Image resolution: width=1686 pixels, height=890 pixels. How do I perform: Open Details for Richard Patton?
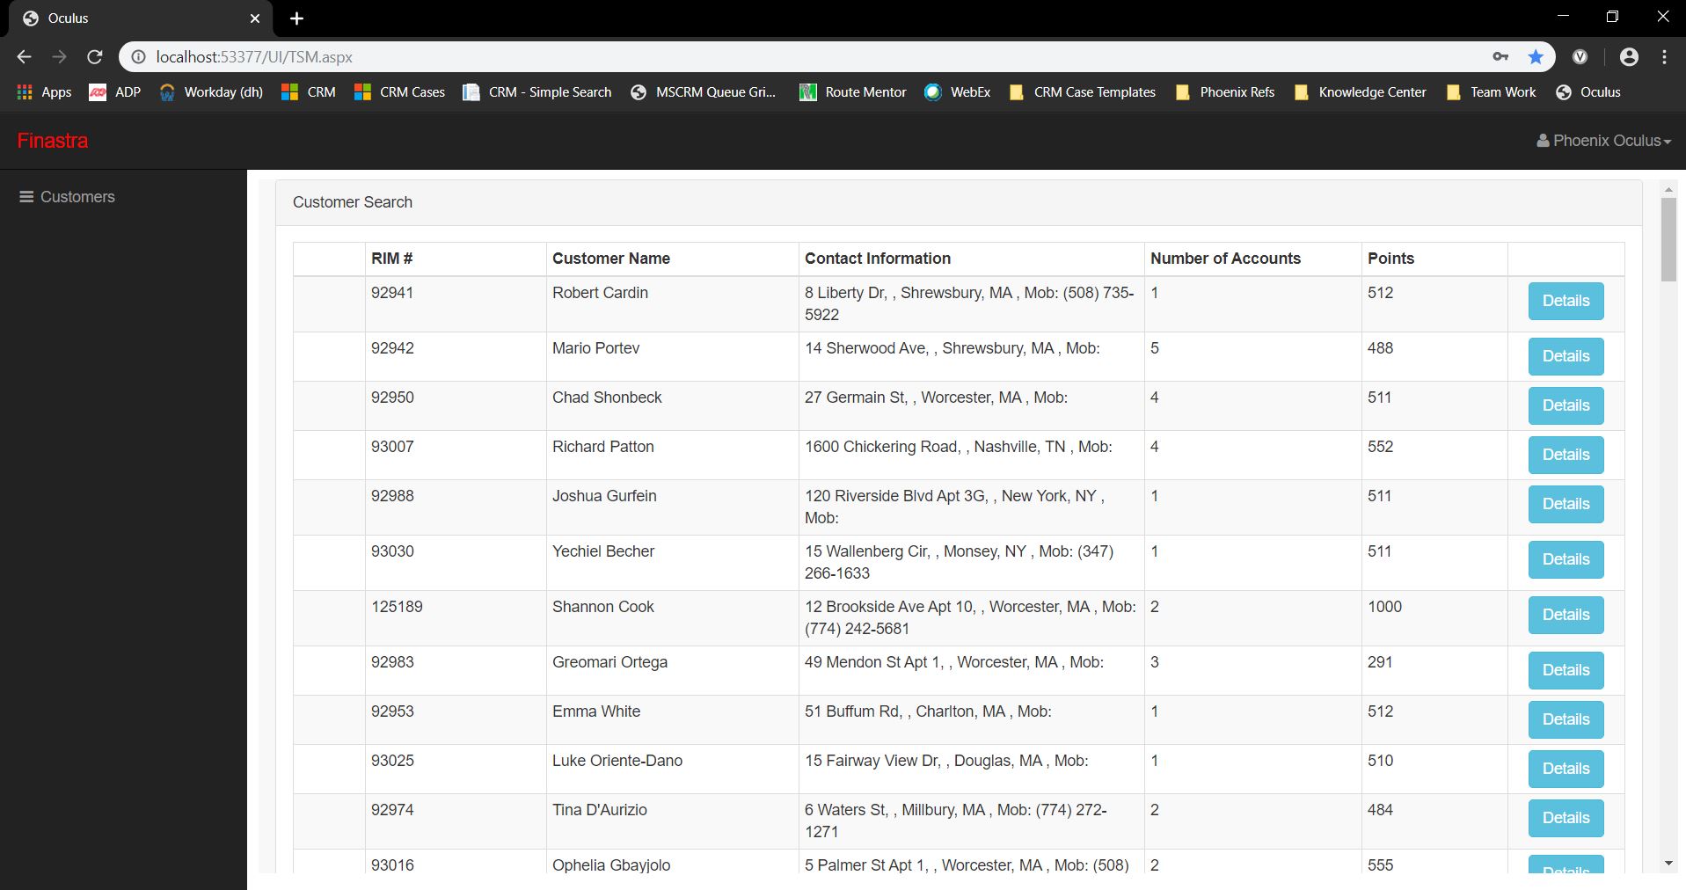click(x=1566, y=455)
